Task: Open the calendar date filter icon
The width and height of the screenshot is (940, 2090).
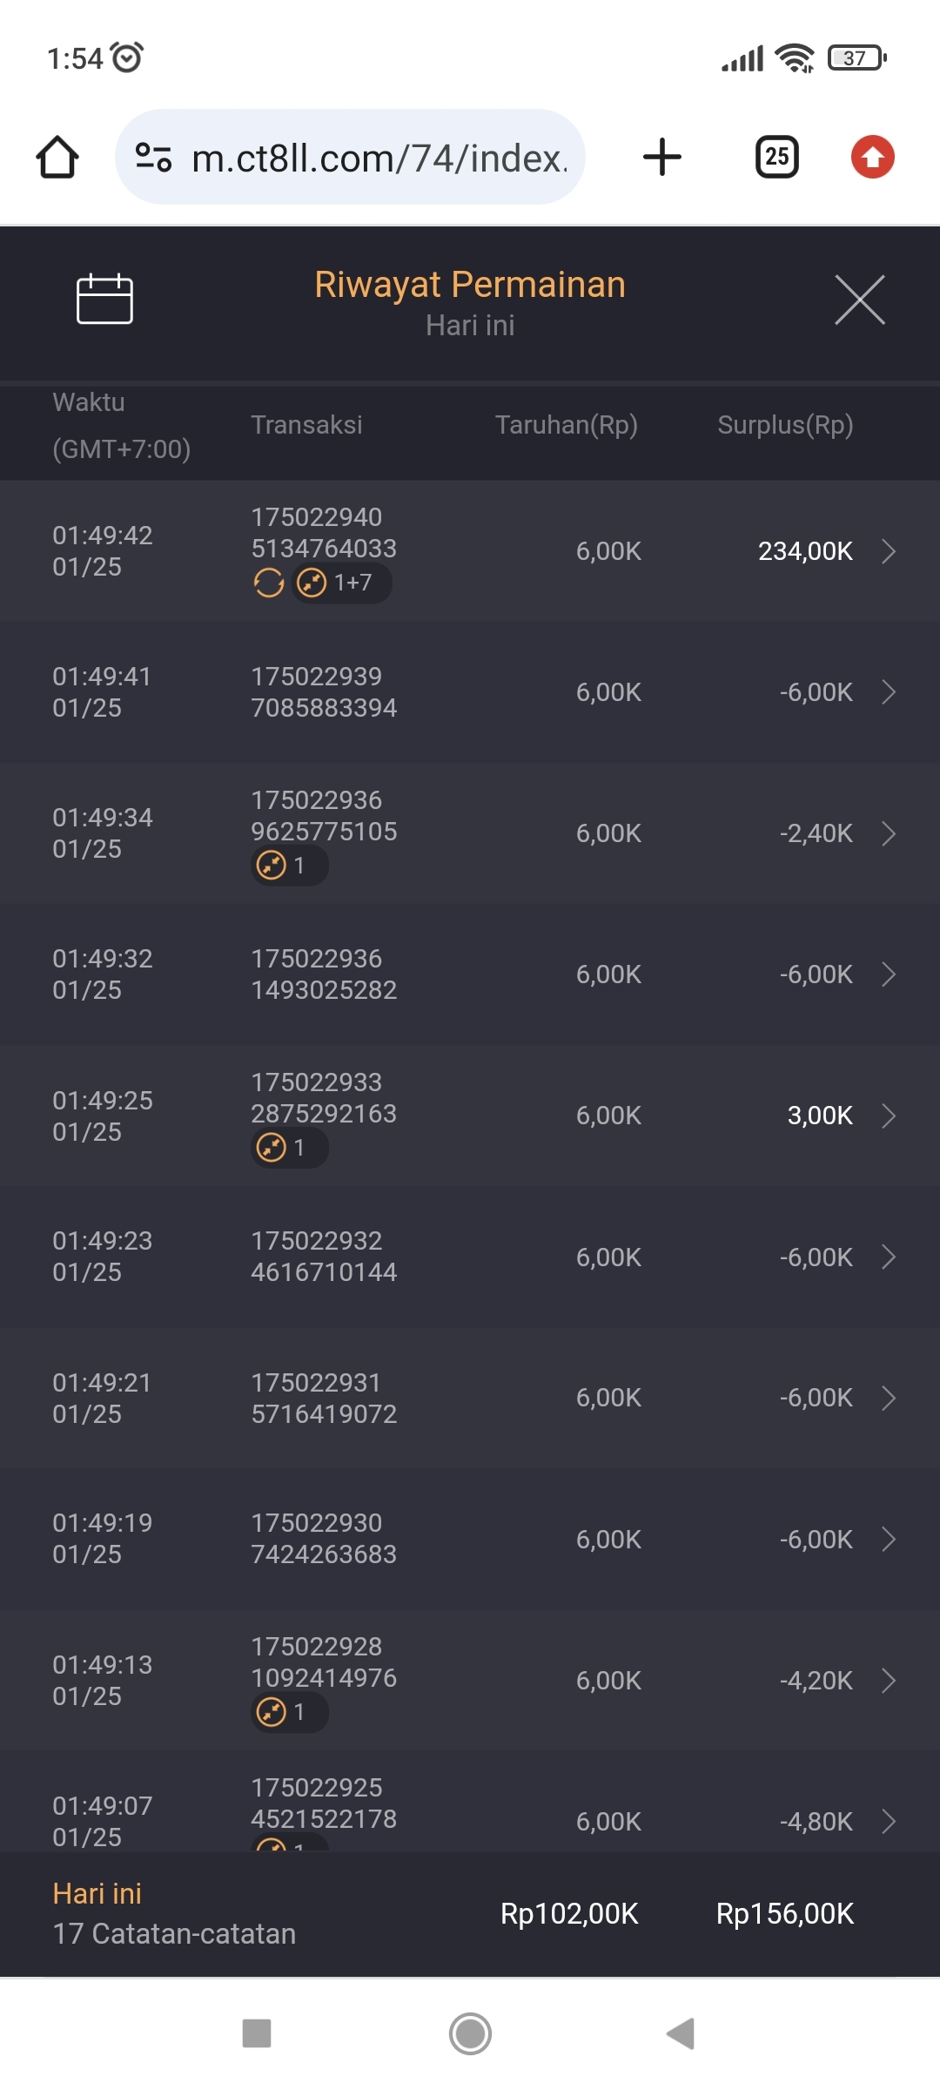Action: pyautogui.click(x=104, y=299)
